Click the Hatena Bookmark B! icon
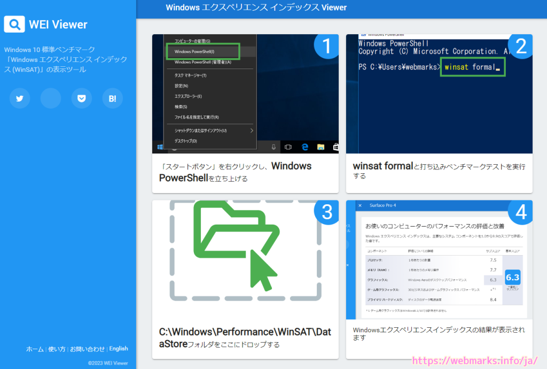The height and width of the screenshot is (369, 547). tap(112, 98)
